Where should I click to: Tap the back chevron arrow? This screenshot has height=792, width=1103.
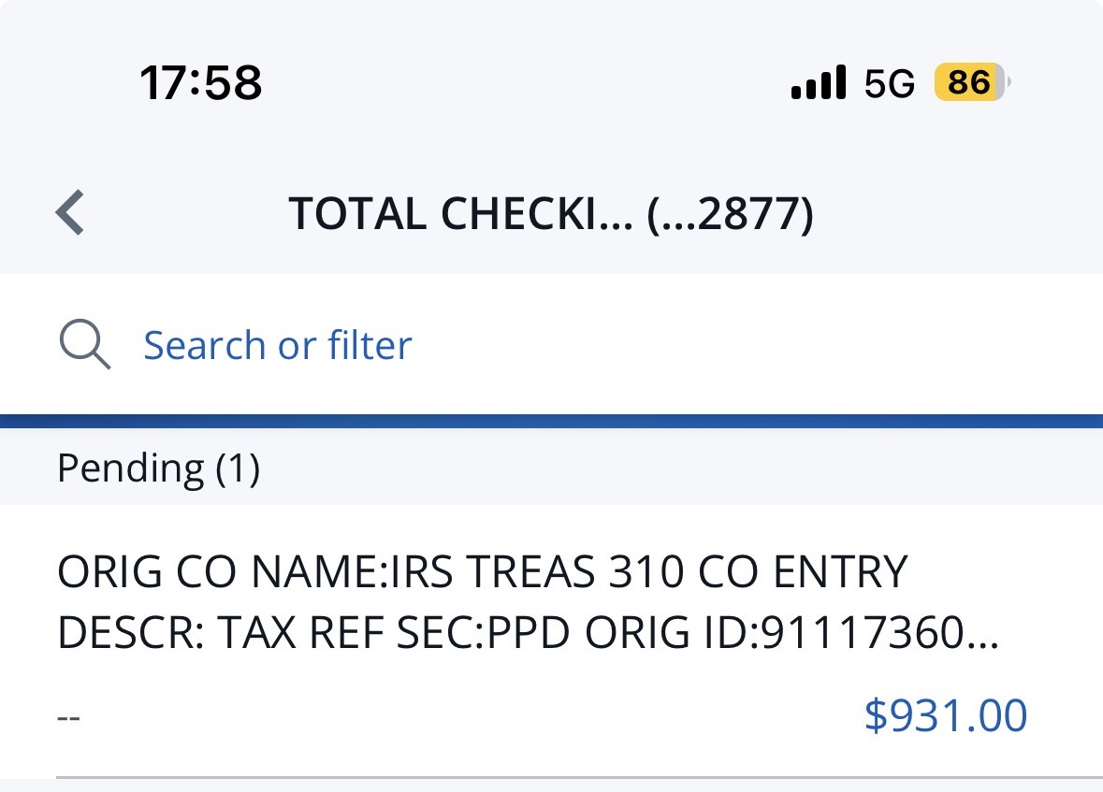pyautogui.click(x=70, y=212)
